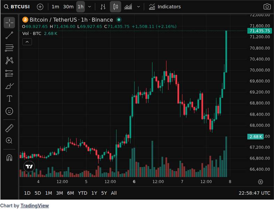274x209 pixels.
Task: Select the 30m timeframe
Action: 68,7
